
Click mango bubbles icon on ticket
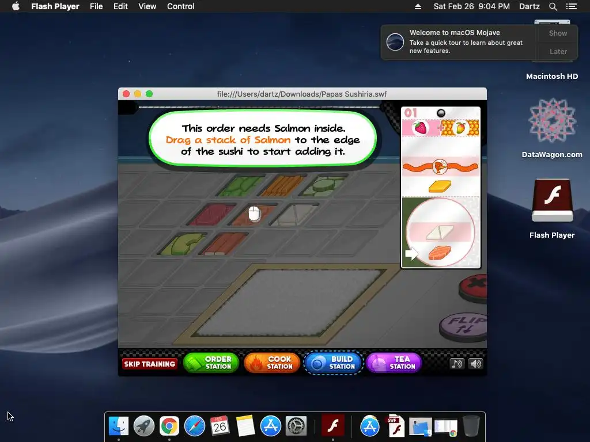460,128
